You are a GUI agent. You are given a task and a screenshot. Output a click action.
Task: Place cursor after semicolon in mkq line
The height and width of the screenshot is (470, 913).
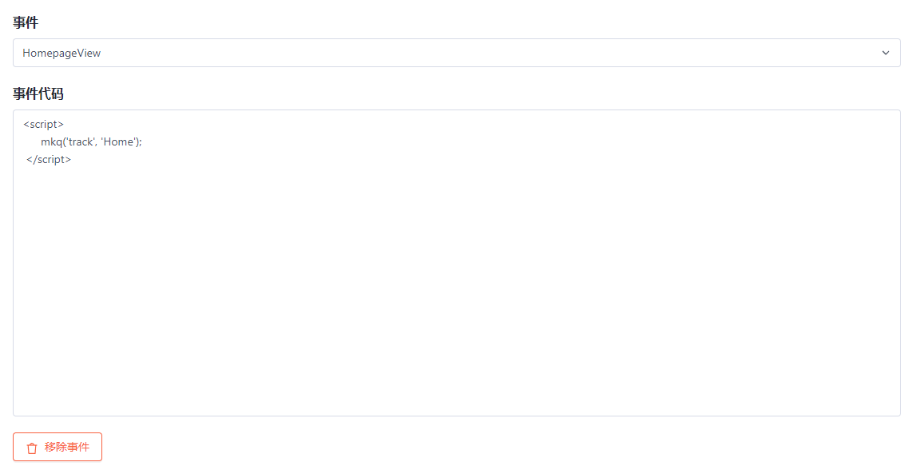click(143, 141)
